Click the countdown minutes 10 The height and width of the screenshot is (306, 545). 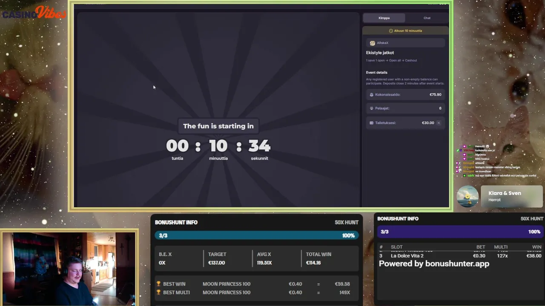click(218, 146)
